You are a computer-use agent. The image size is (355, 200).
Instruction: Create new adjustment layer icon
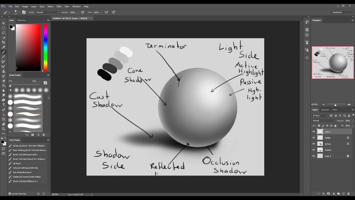pyautogui.click(x=333, y=194)
